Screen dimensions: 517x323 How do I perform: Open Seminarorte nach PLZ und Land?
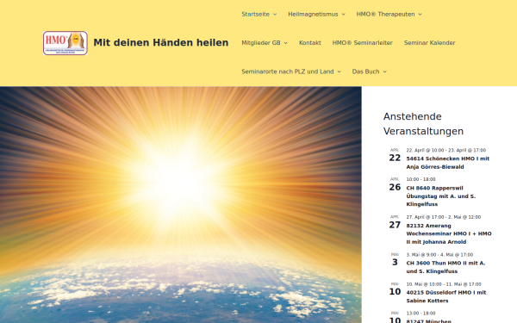coord(288,71)
